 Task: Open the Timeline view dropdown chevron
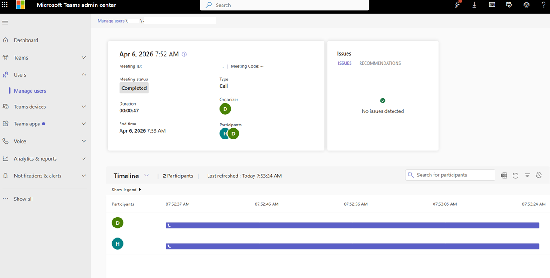[x=147, y=176]
